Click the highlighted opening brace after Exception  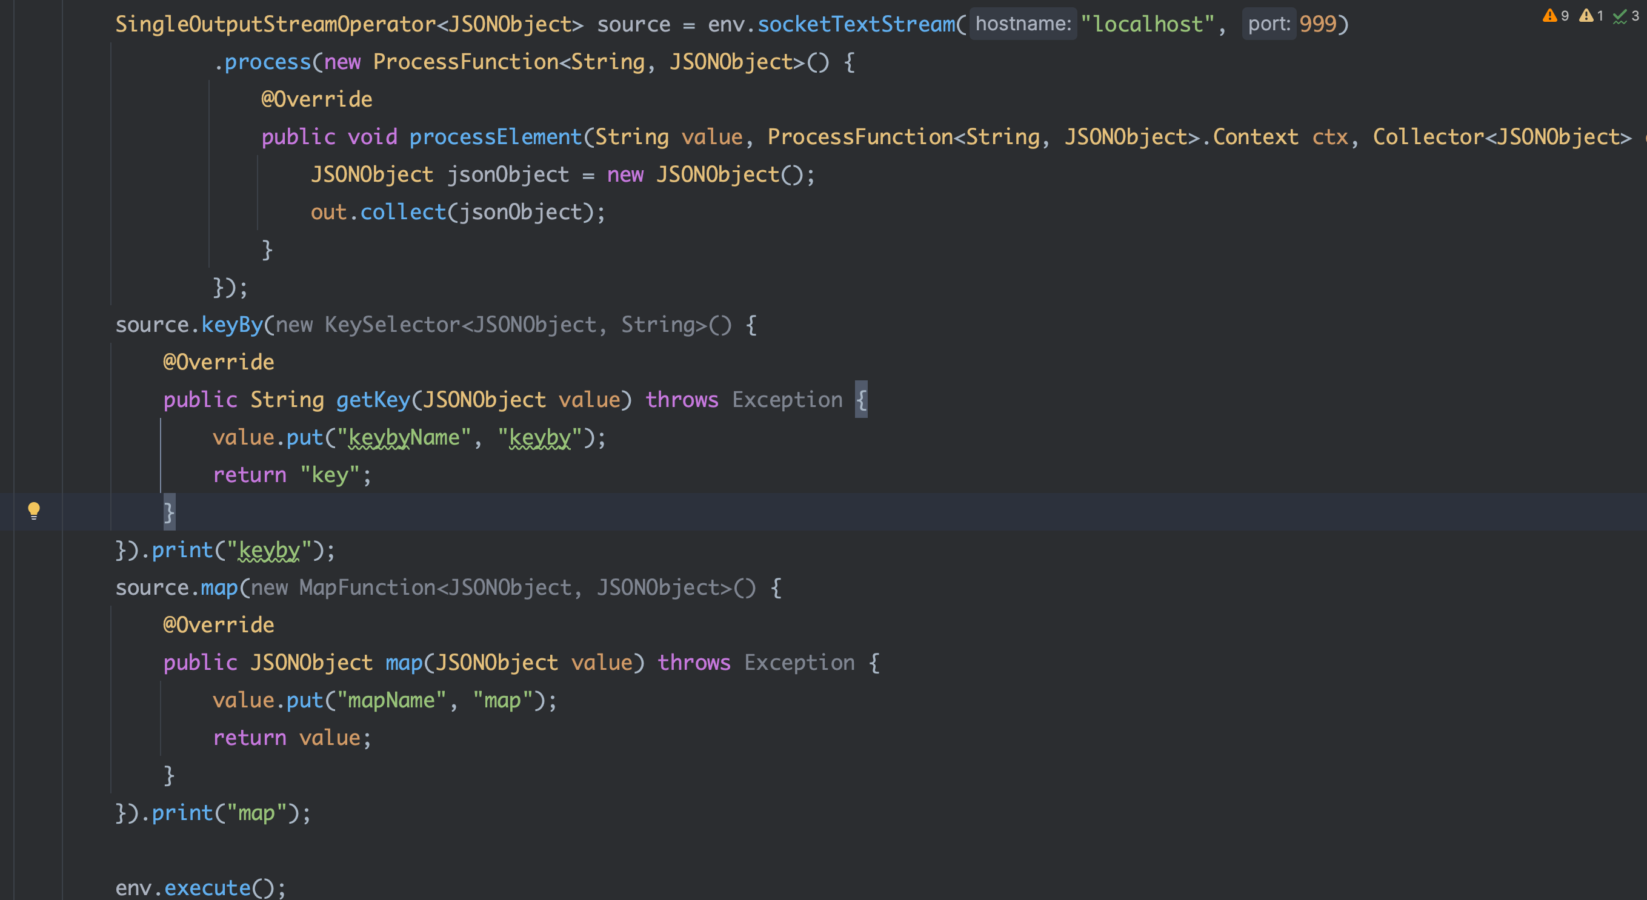pos(861,400)
